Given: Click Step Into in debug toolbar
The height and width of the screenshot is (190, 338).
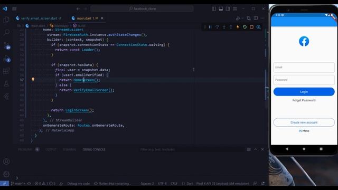Looking at the screenshot, I should tap(224, 27).
